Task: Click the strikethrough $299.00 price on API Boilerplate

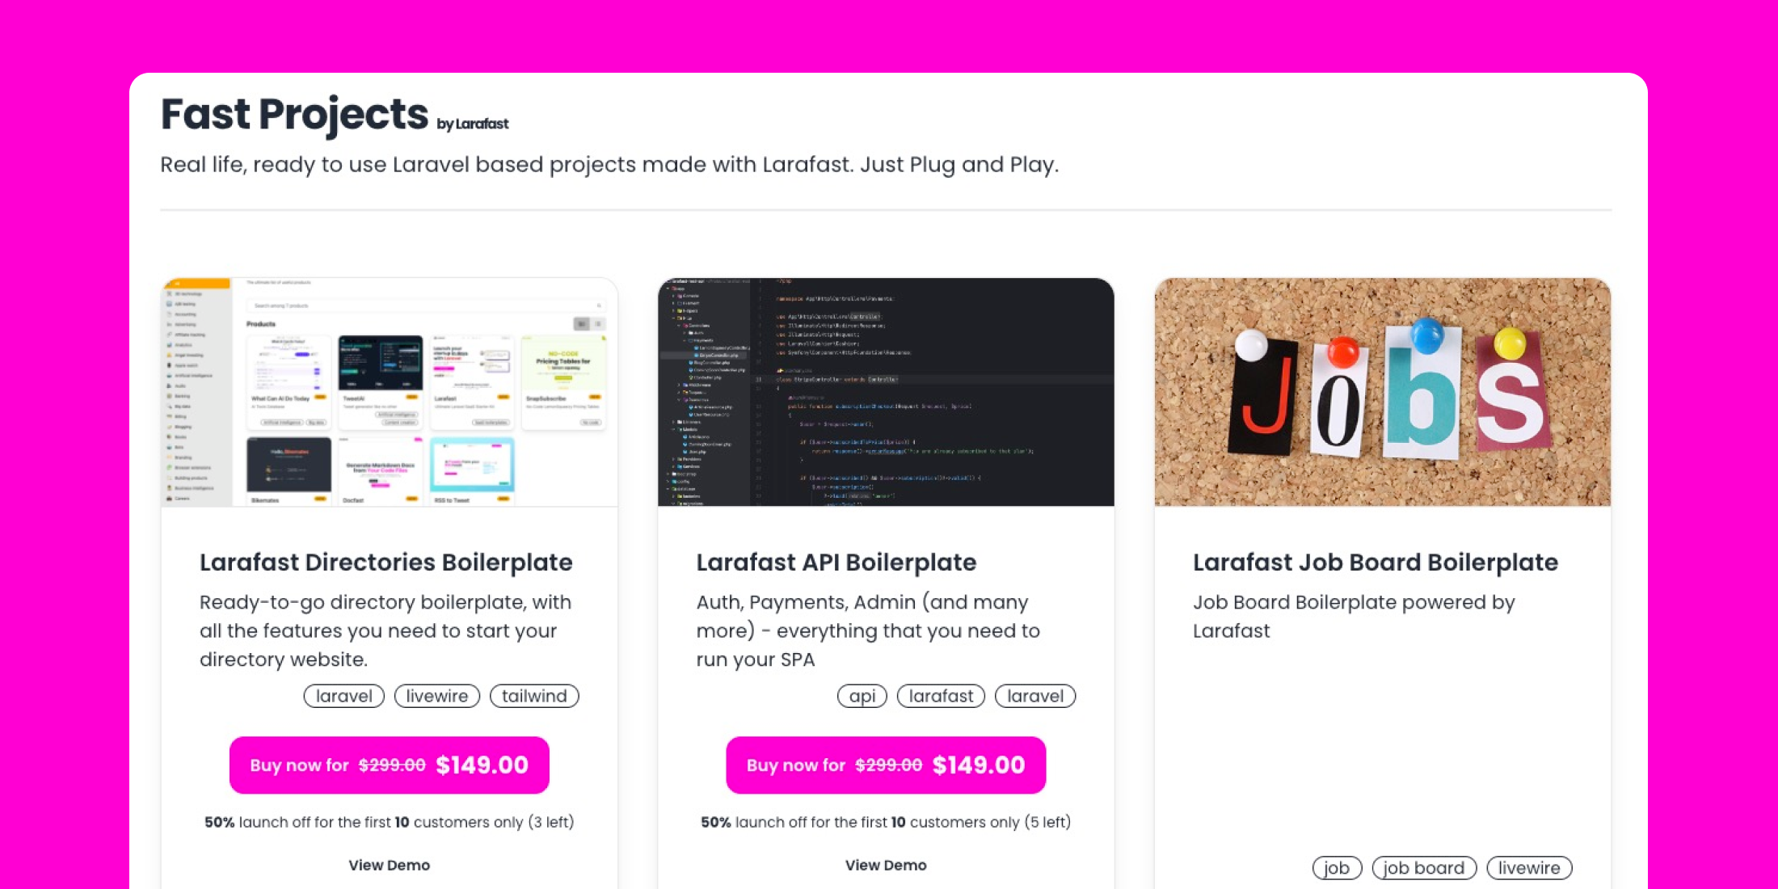Action: [x=887, y=765]
